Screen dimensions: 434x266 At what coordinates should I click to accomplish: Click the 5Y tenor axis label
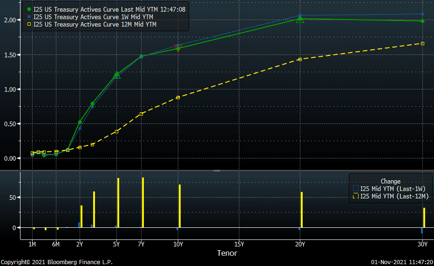[116, 244]
